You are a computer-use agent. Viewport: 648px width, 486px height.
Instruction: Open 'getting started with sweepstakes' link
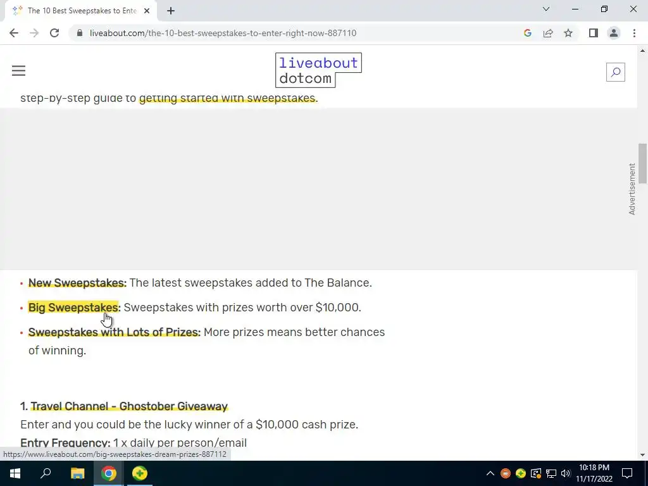(x=227, y=98)
